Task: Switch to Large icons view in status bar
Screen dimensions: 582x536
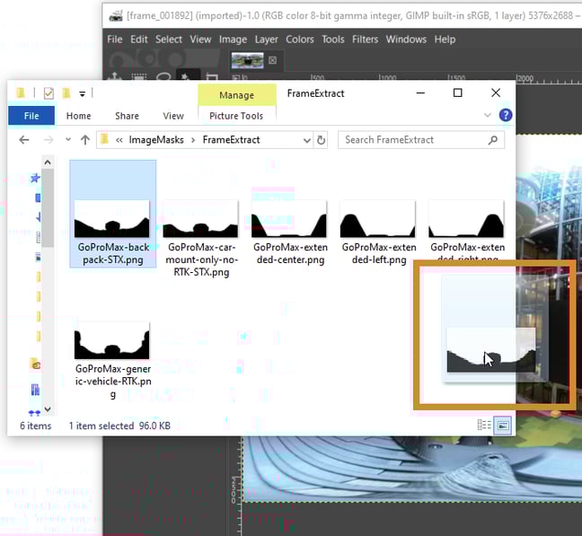Action: pos(503,425)
